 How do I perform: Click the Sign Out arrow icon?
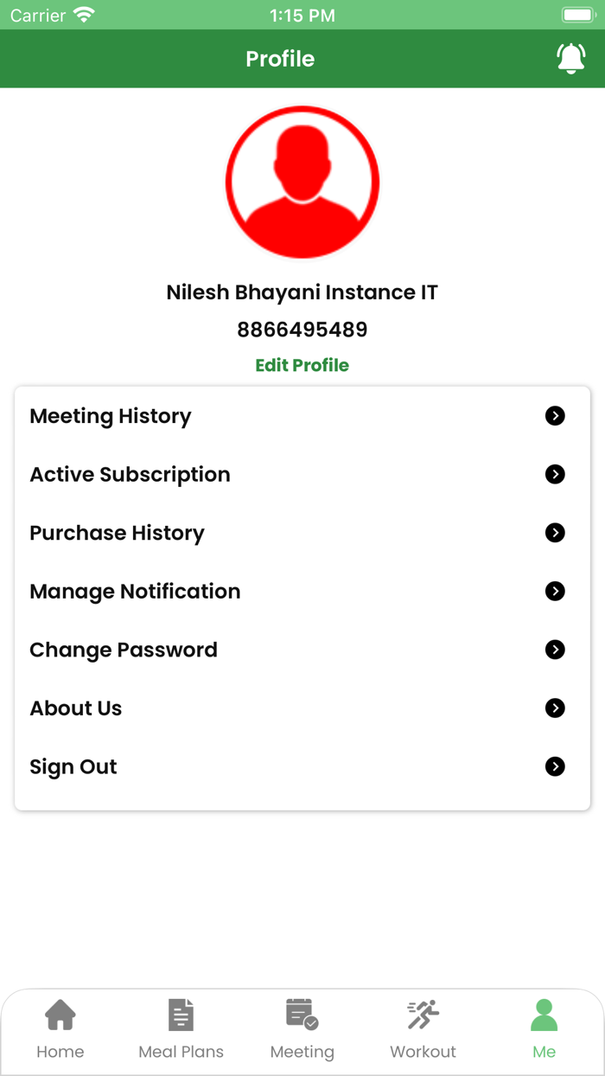click(555, 767)
